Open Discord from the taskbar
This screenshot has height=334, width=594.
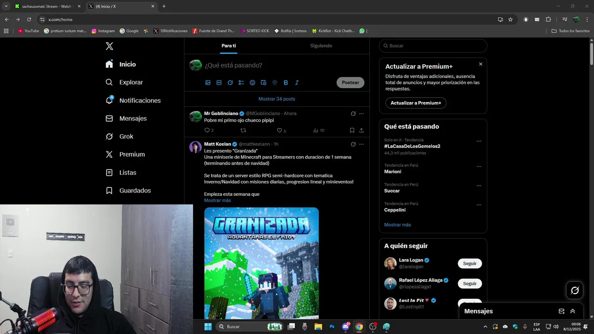pos(346,327)
